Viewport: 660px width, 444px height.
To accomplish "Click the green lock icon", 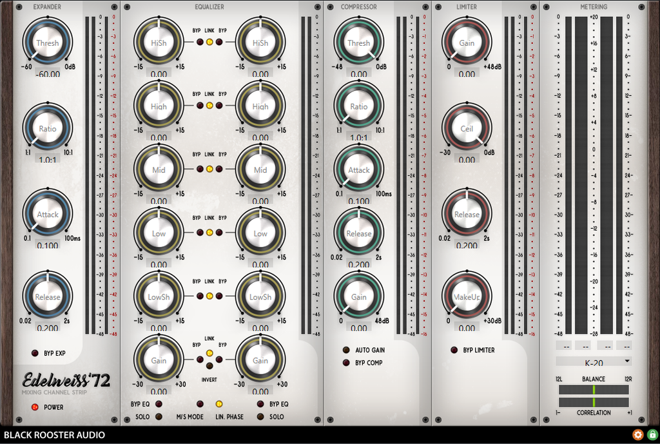I will pos(652,435).
